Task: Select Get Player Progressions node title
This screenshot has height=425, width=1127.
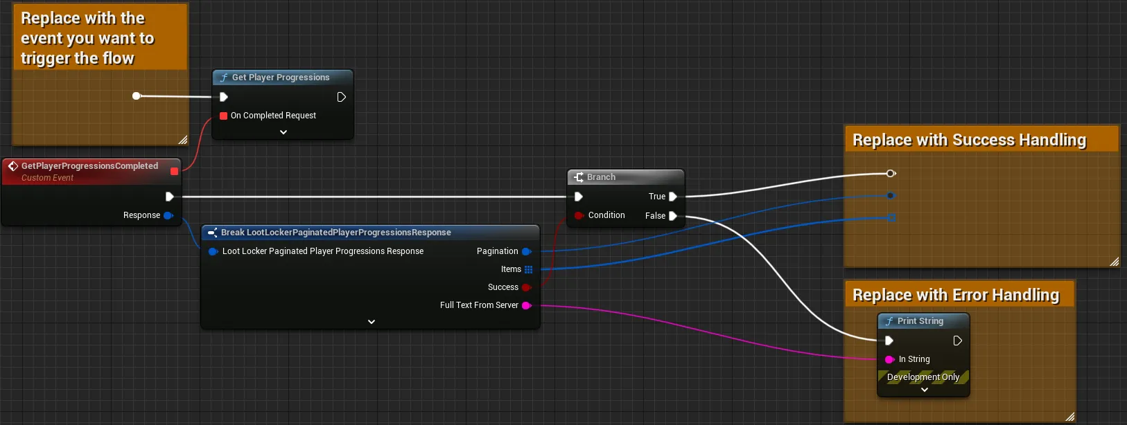Action: (281, 78)
